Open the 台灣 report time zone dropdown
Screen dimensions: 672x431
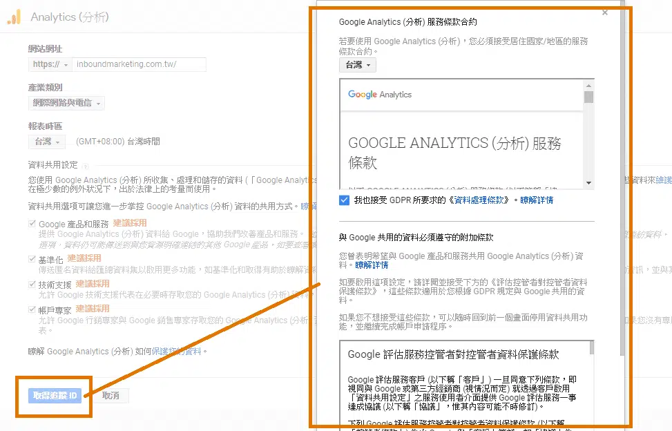point(47,142)
